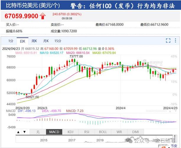Click the 2024/04/23 date in chart header
Image resolution: width=181 pixels, height=148 pixels.
click(11, 49)
